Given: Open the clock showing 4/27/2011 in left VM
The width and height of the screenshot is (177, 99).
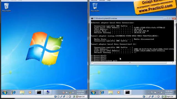Looking at the screenshot, I should click(x=80, y=92).
